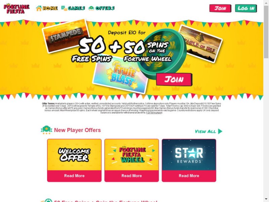Screen dimensions: 269x202
Task: Click the rosette icon beside New Player Offers
Action: click(x=46, y=130)
